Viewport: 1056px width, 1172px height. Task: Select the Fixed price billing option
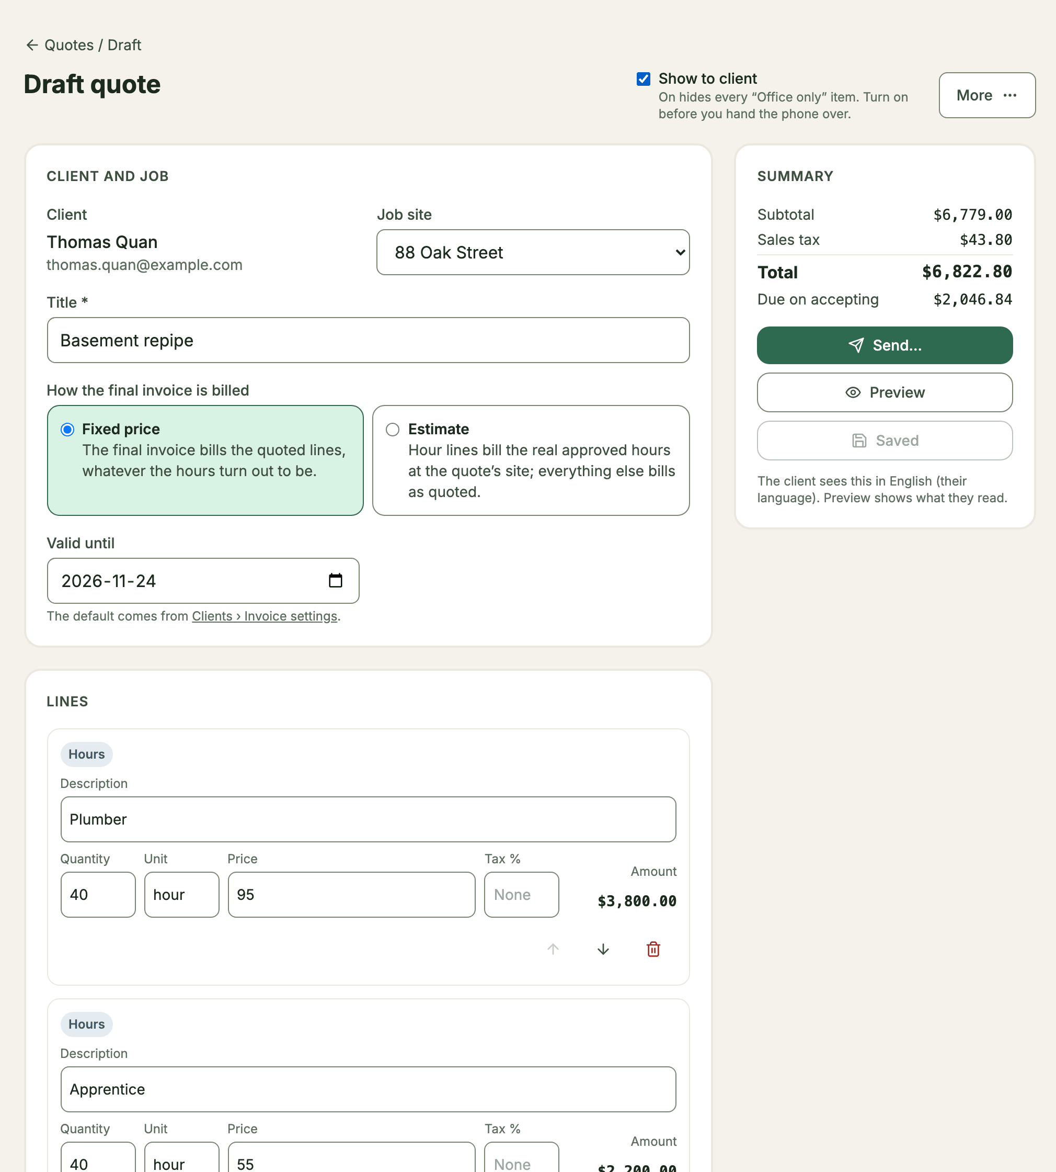(205, 460)
